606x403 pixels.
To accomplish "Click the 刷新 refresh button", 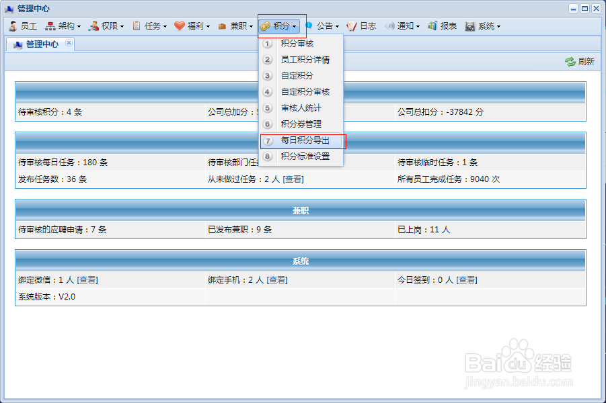I will 580,62.
